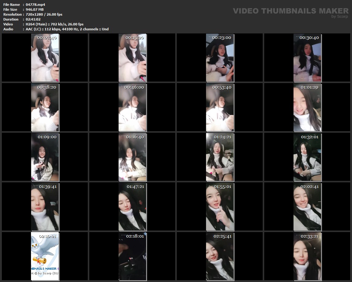
Task: Click the 01:47:21 timestamp label
Action: (135, 186)
